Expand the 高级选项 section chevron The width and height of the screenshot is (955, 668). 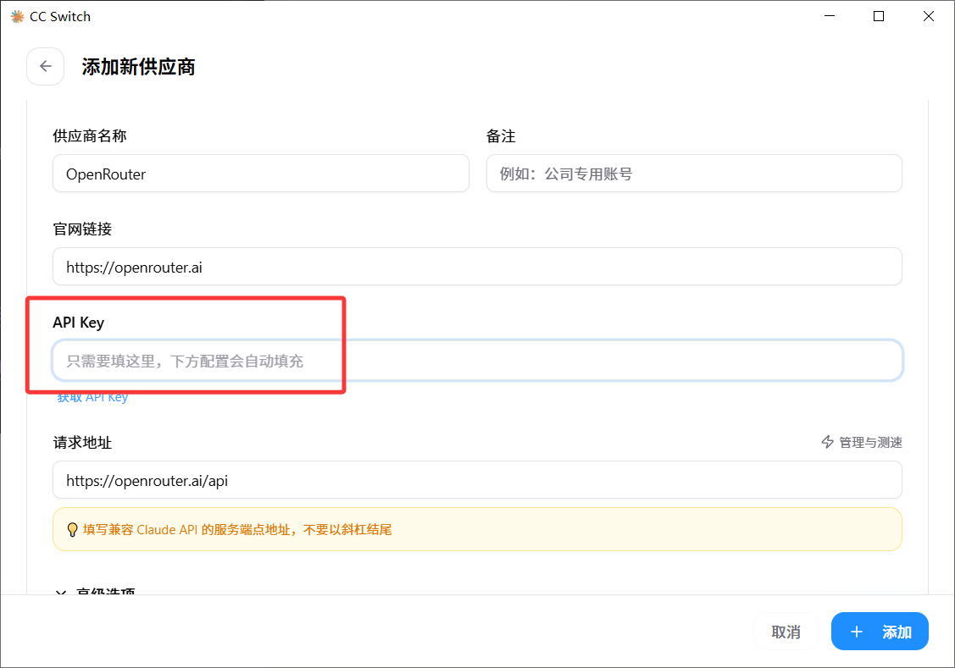pyautogui.click(x=61, y=593)
